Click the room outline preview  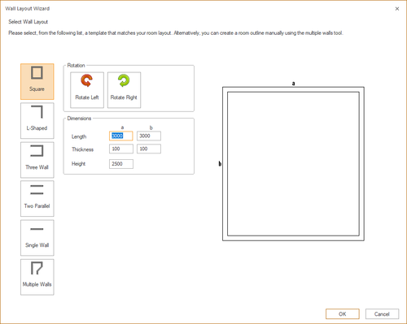293,164
